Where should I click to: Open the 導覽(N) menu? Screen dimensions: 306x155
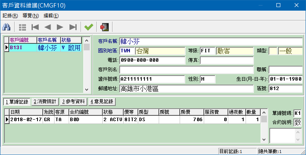click(x=31, y=16)
